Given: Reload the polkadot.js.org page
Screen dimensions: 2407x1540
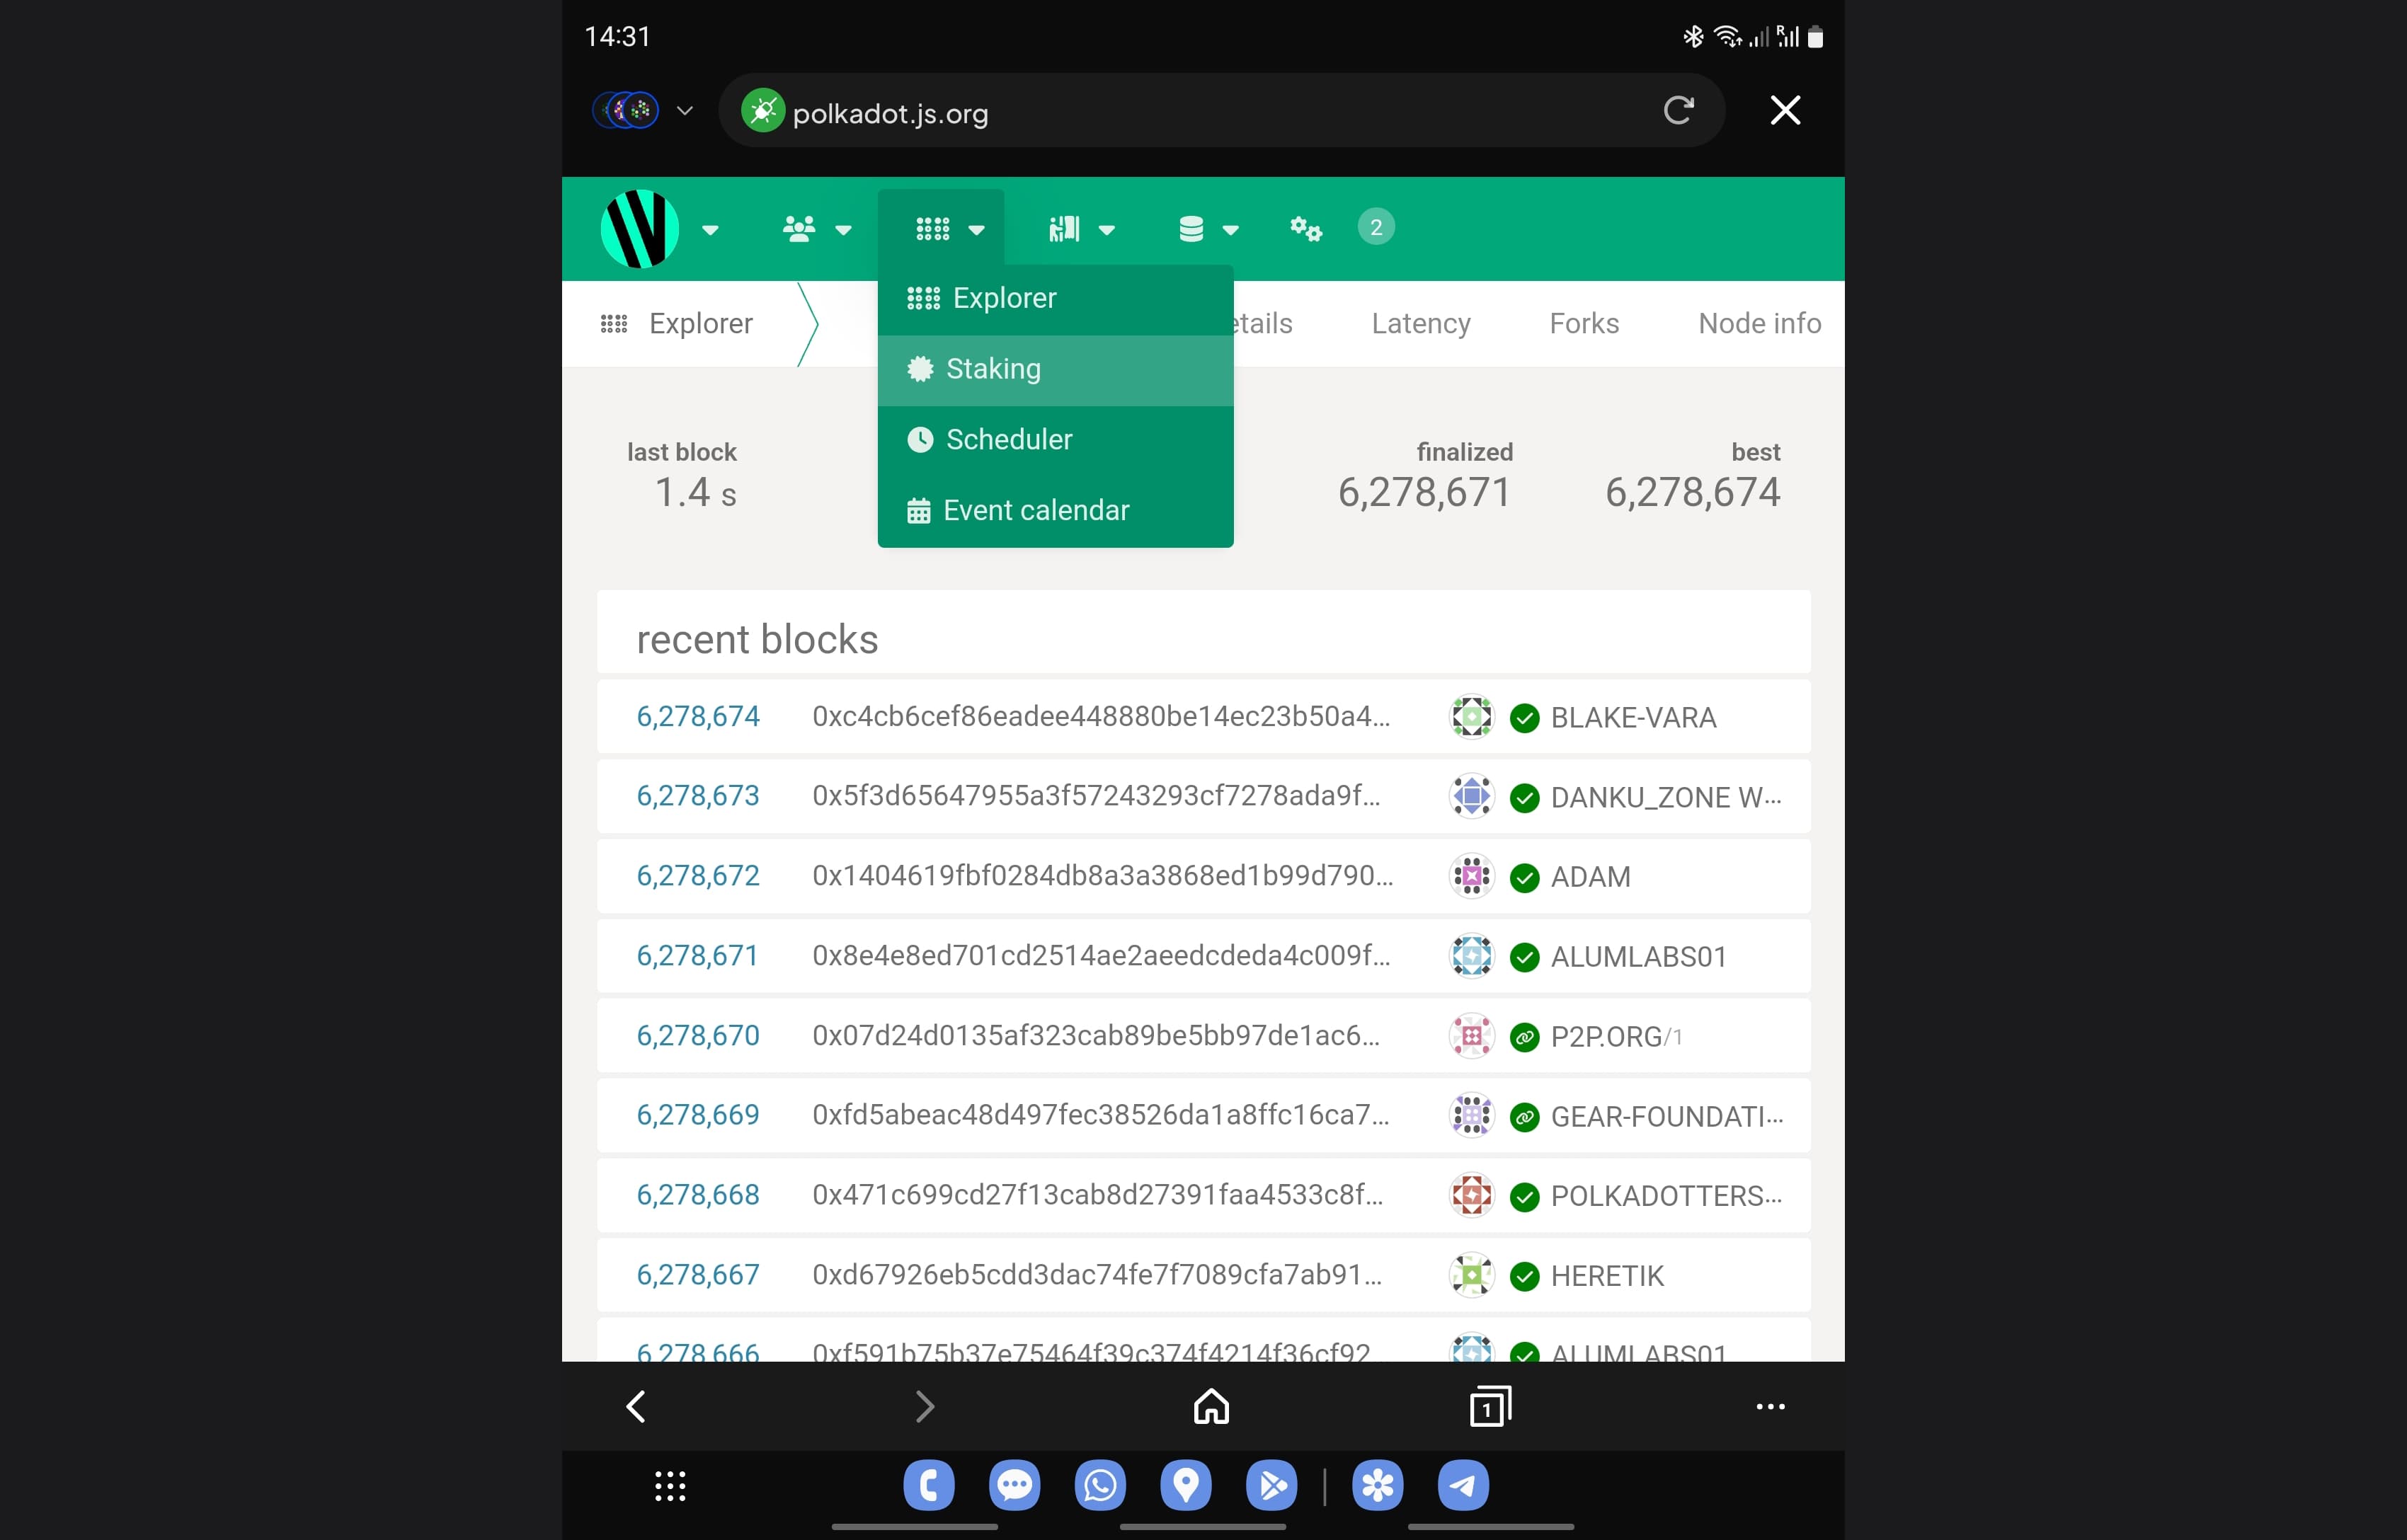Looking at the screenshot, I should tap(1679, 110).
